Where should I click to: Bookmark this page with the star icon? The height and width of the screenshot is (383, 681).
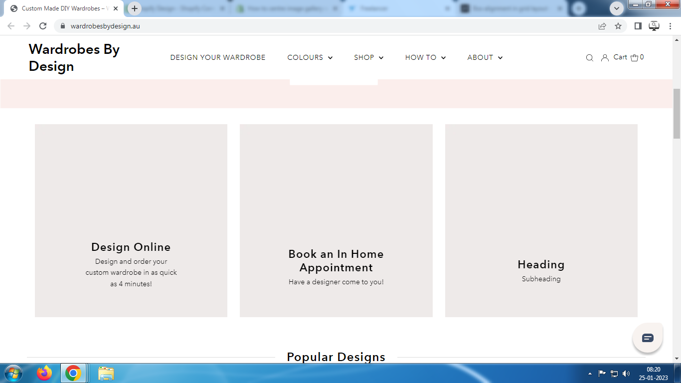[x=618, y=26]
